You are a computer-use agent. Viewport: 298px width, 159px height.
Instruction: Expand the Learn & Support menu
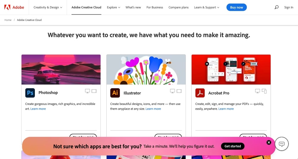[x=207, y=7]
